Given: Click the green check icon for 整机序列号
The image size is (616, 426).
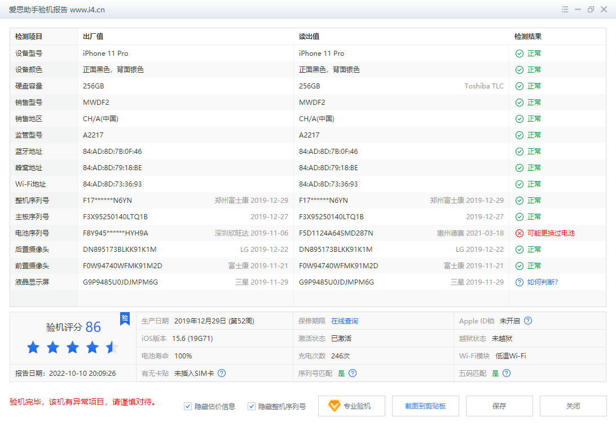Looking at the screenshot, I should pyautogui.click(x=520, y=201).
